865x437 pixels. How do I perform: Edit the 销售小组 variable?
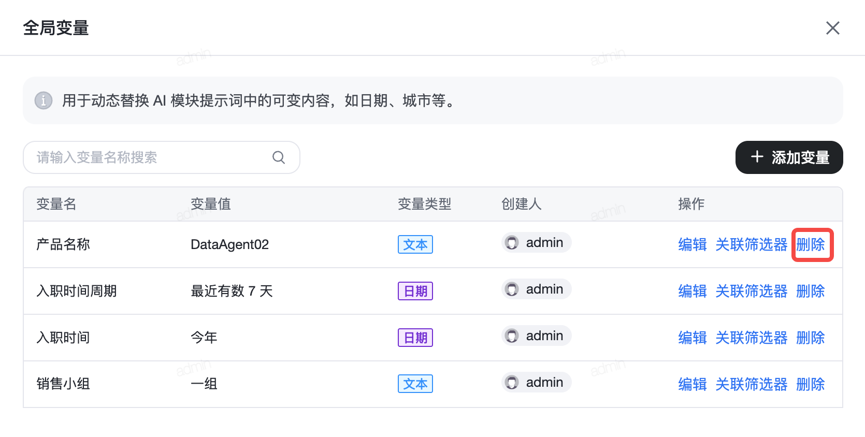click(692, 384)
